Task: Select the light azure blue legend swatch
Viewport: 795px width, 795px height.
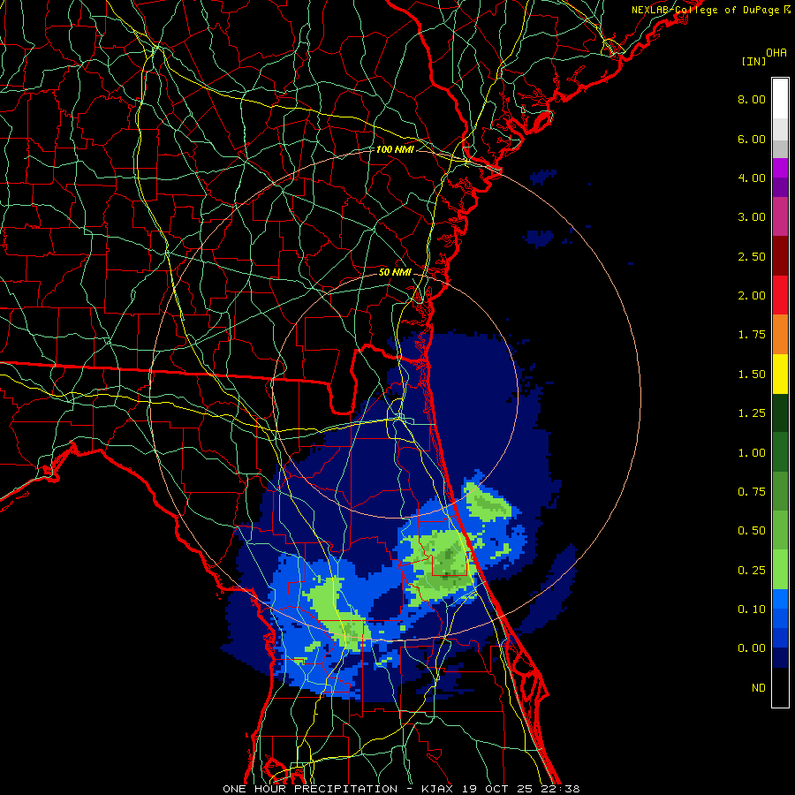Action: coord(780,599)
